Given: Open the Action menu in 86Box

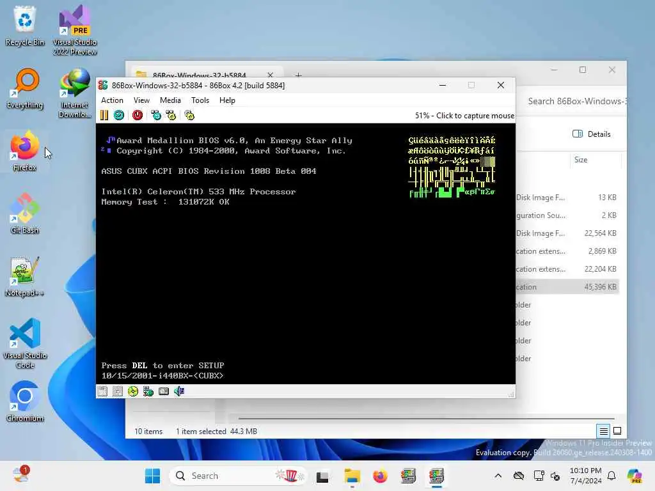Looking at the screenshot, I should (112, 100).
